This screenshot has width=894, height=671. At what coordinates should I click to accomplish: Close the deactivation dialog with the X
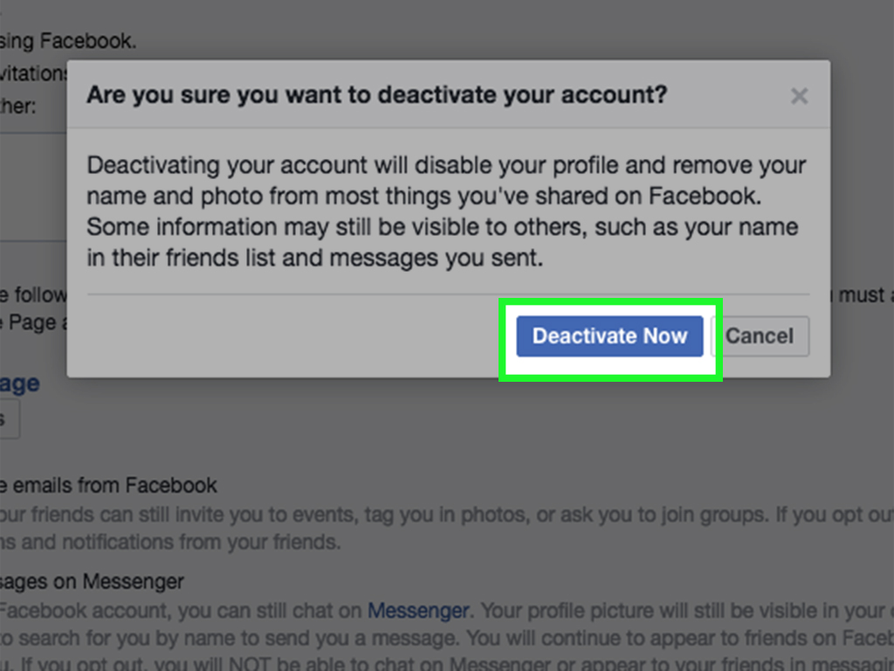coord(799,96)
